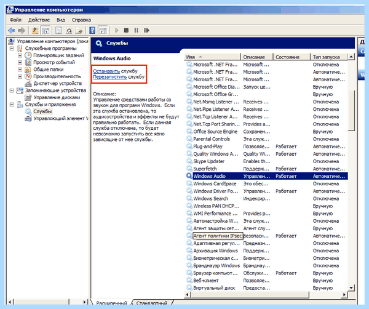Click the services list scroll-up arrow

351,57
